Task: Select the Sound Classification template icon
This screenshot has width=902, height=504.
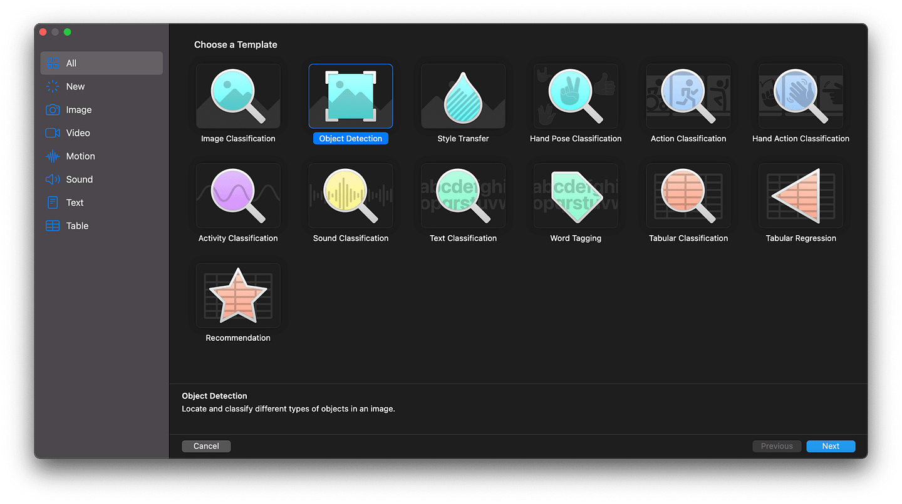Action: 351,196
